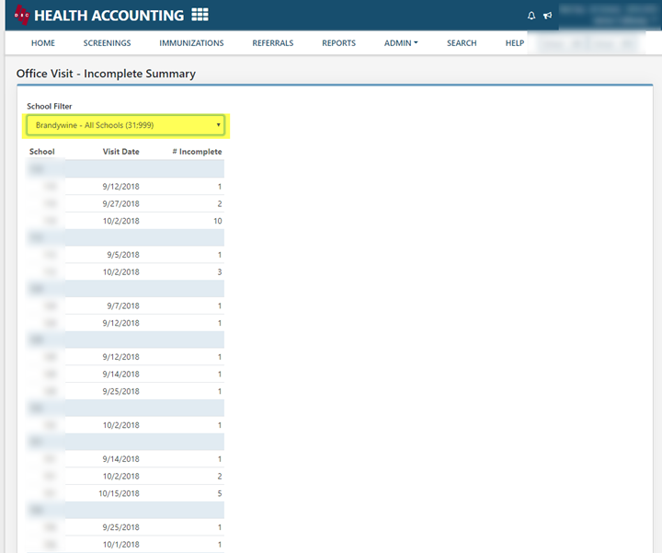Go to the HOME menu item
Image resolution: width=662 pixels, height=553 pixels.
point(43,43)
